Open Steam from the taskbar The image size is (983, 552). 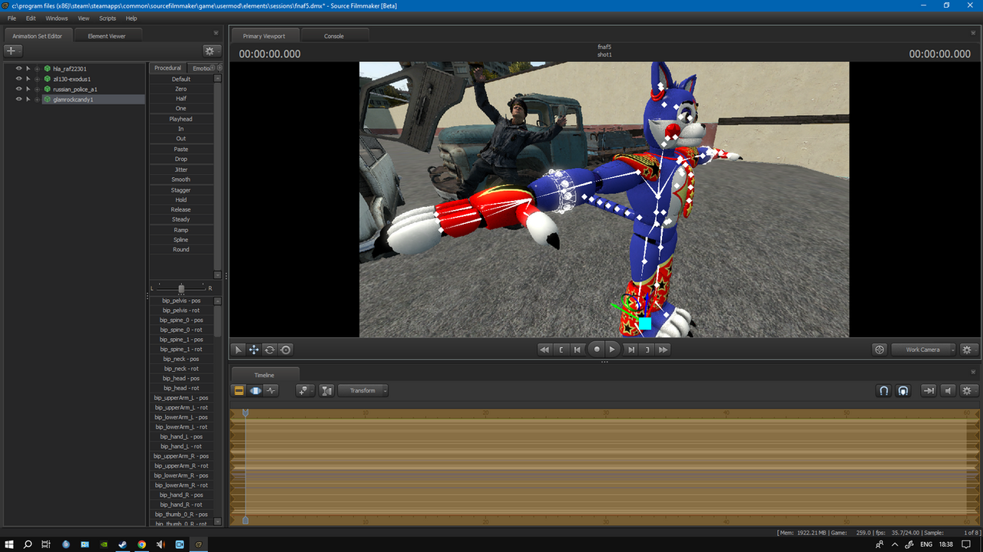[x=123, y=544]
